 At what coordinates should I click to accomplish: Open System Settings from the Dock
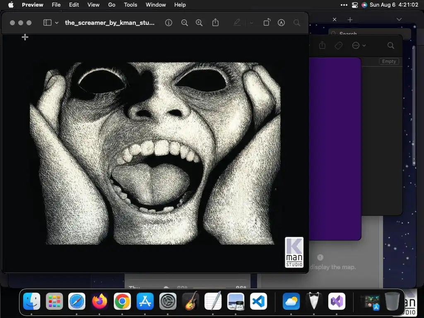click(x=168, y=301)
